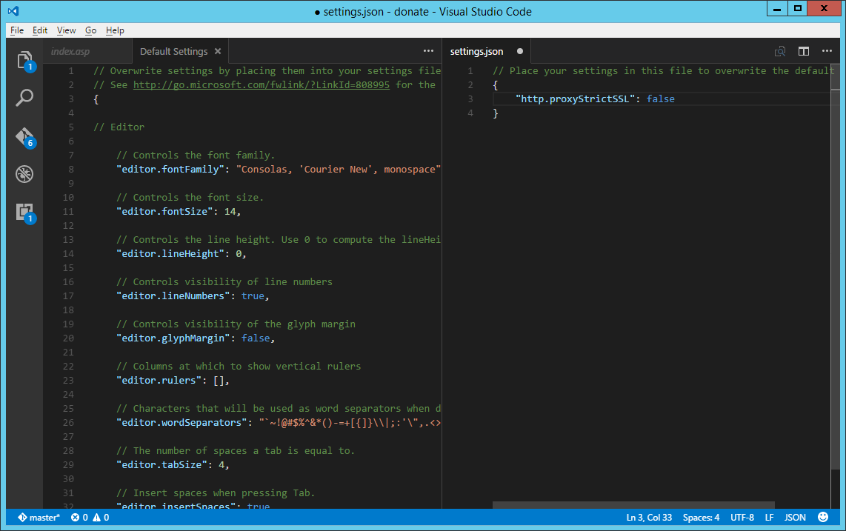Click line number 16 in Default Settings
846x531 pixels.
pos(68,281)
